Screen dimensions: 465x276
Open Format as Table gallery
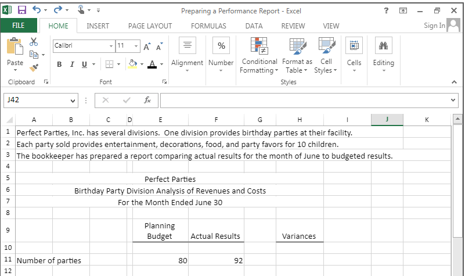pyautogui.click(x=297, y=55)
